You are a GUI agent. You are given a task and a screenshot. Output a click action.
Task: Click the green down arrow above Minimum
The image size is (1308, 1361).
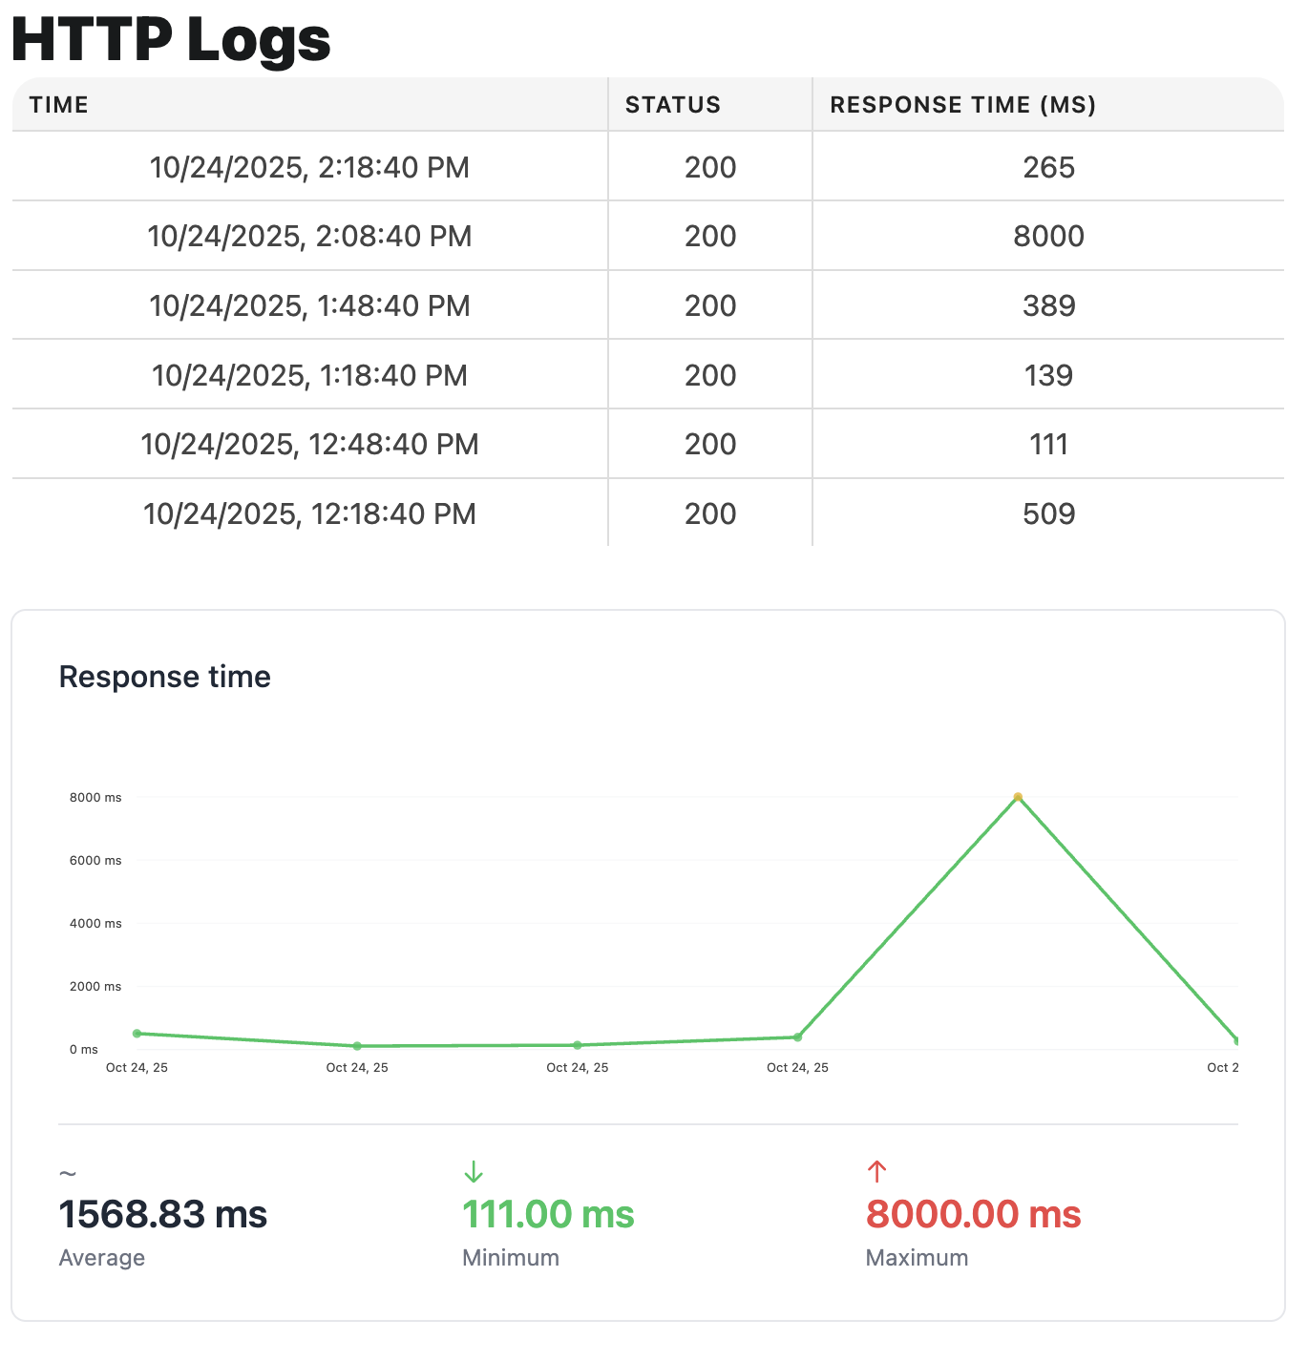click(x=475, y=1171)
